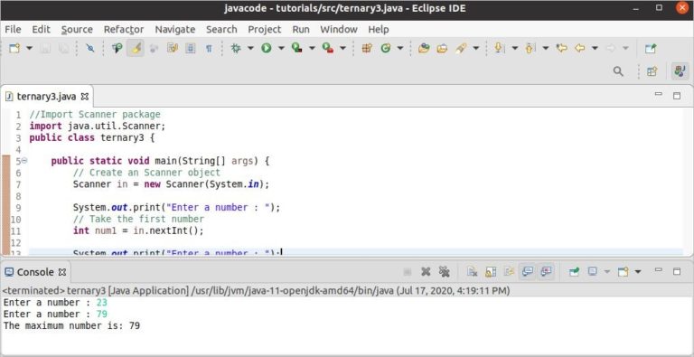The width and height of the screenshot is (694, 357).
Task: Select the ternary3.java editor tab
Action: [46, 96]
